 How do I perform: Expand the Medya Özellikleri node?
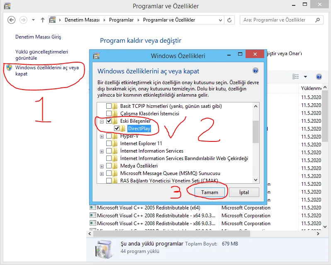click(102, 166)
